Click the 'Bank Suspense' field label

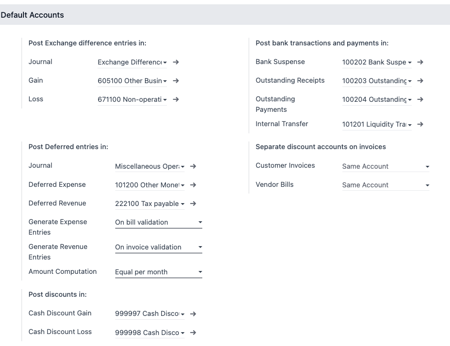[280, 62]
